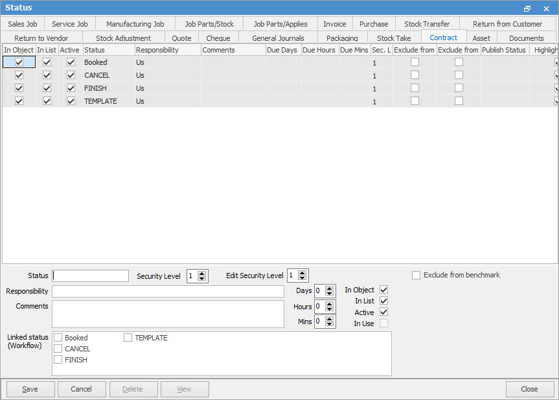Image resolution: width=559 pixels, height=400 pixels.
Task: Switch to the Sales Job tab
Action: [x=23, y=24]
